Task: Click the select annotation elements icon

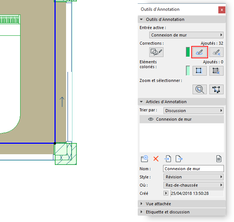Action: [x=216, y=89]
